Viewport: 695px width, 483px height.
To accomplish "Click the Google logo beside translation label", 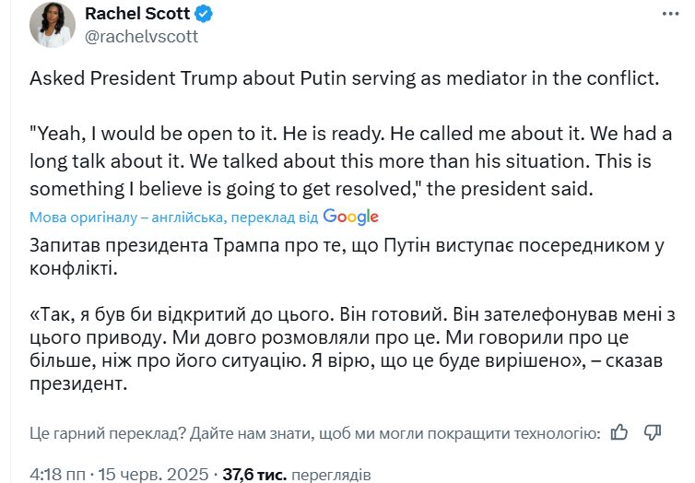I will click(350, 217).
